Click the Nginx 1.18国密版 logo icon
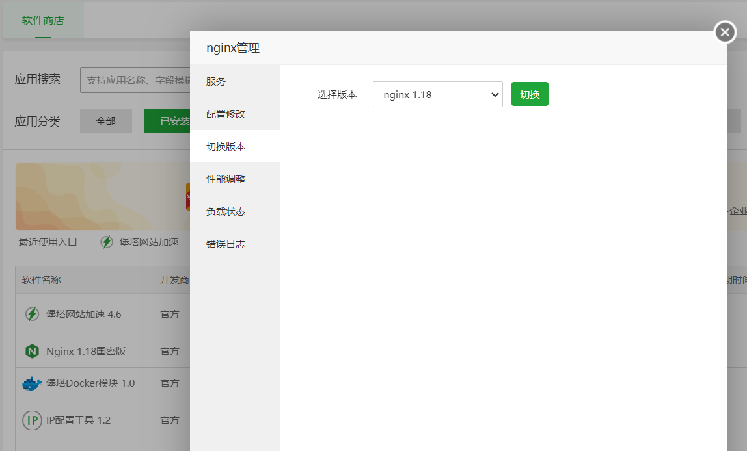The width and height of the screenshot is (747, 451). (x=32, y=351)
